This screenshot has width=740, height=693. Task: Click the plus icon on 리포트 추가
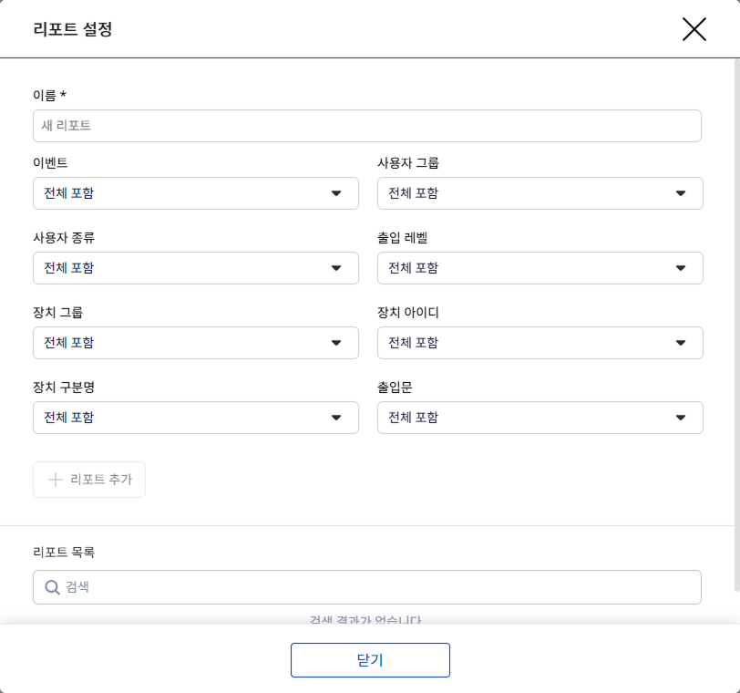tap(55, 480)
